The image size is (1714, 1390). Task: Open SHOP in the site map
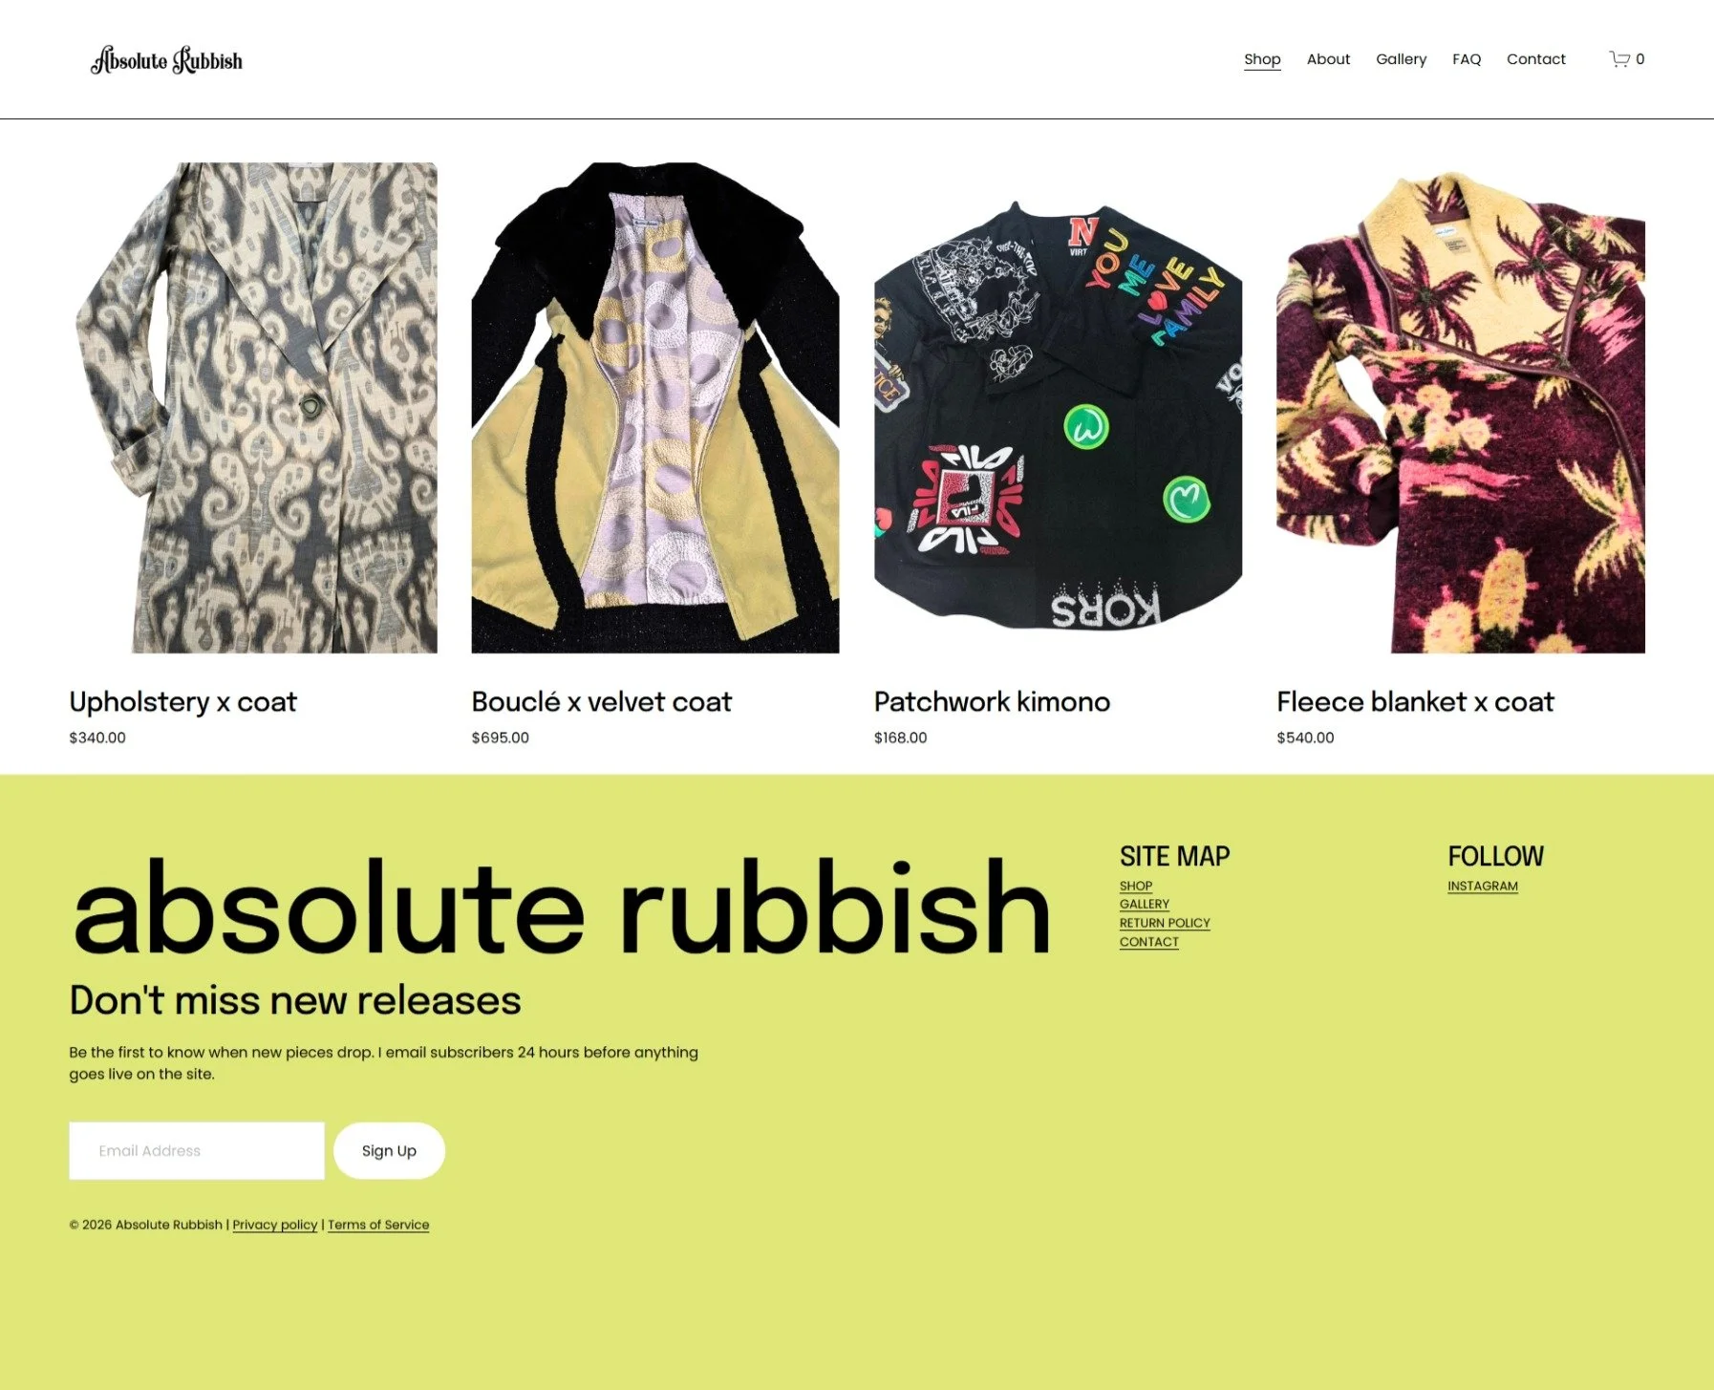(1136, 886)
